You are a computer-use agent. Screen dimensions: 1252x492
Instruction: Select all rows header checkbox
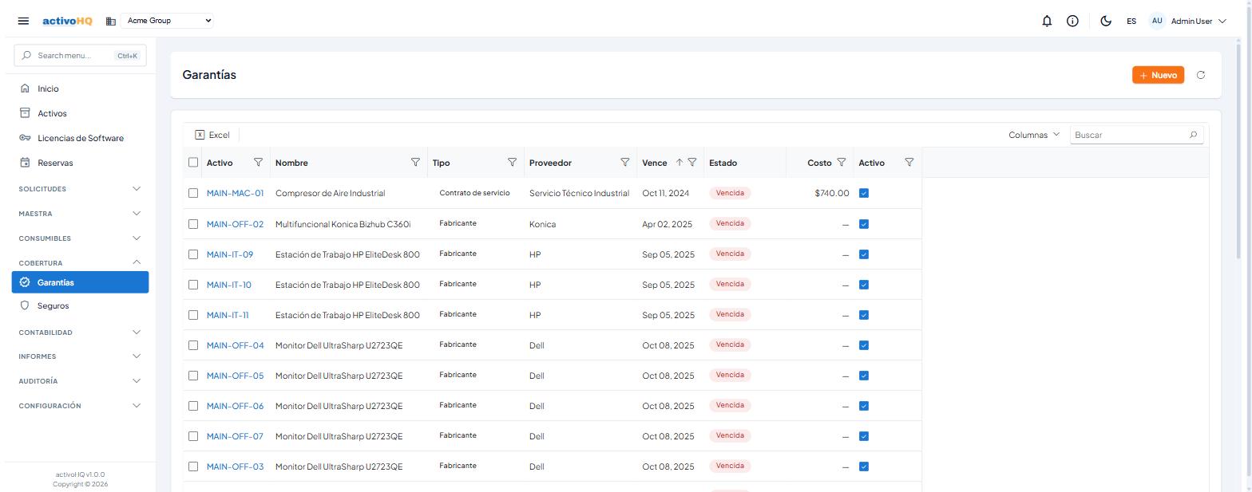[193, 163]
